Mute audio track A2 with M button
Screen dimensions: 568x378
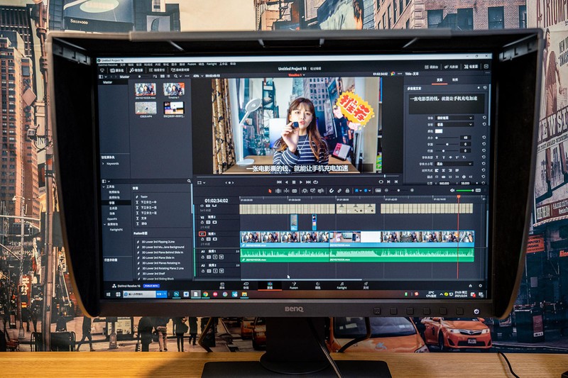pos(222,271)
